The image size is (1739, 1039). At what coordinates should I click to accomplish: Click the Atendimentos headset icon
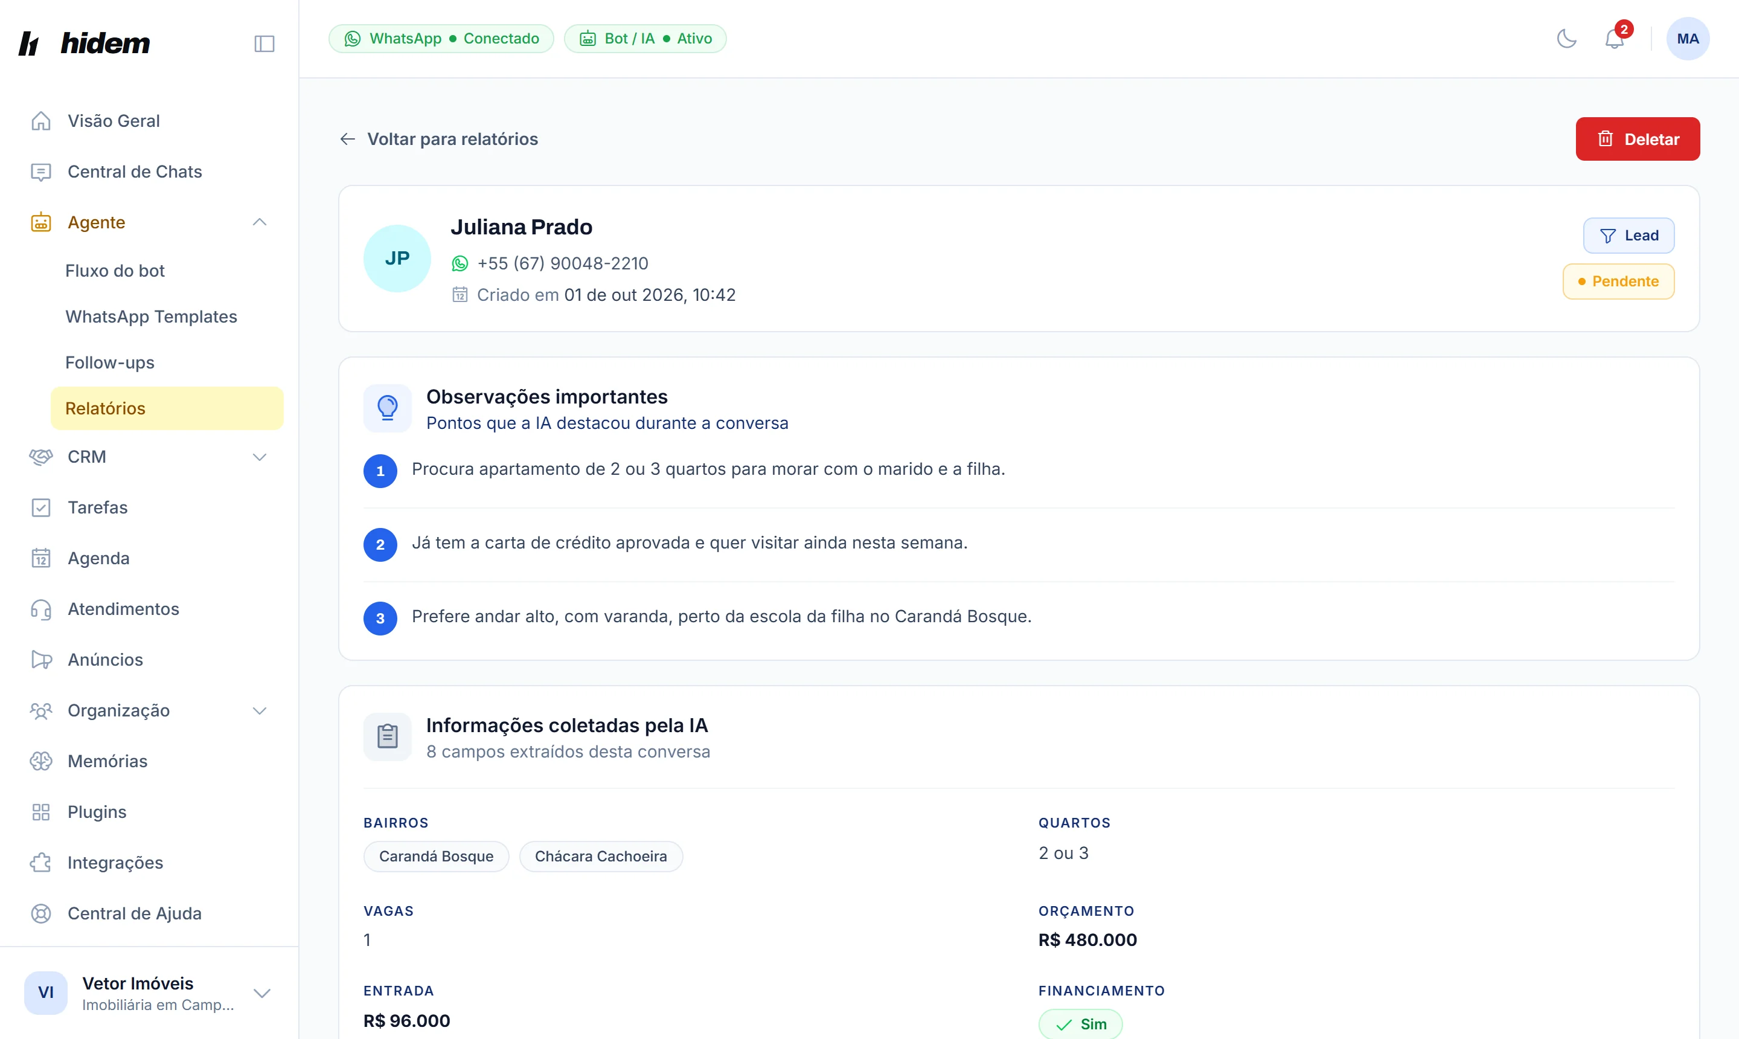40,609
